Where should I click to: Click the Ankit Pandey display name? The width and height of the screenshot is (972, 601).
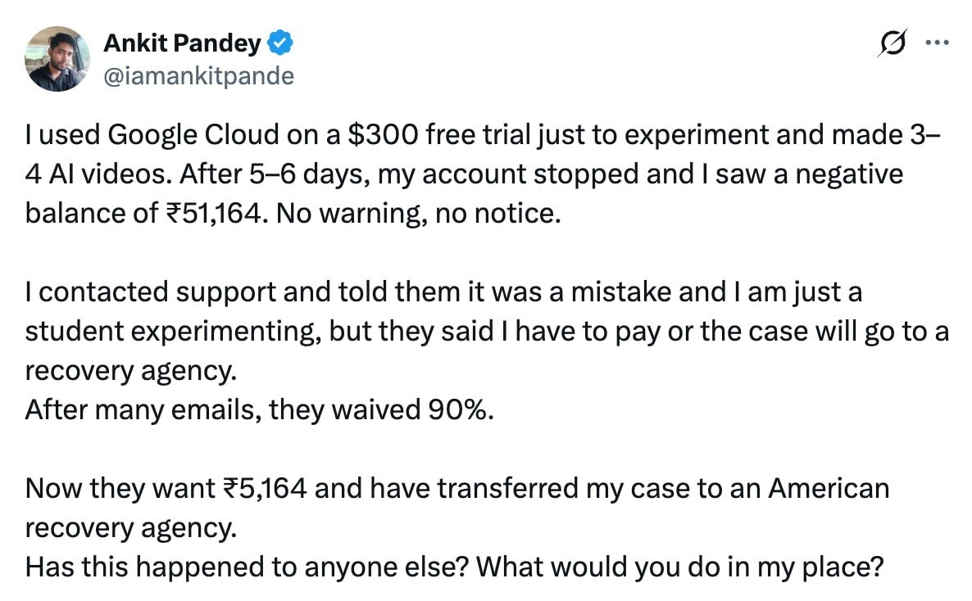click(182, 43)
